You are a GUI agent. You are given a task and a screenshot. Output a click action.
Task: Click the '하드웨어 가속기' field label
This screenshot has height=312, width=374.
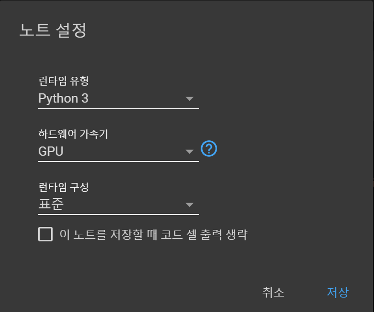(73, 134)
